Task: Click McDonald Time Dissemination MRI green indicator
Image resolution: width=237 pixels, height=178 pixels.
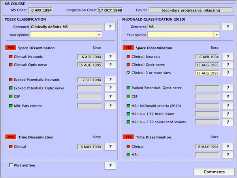Action: 128,155
